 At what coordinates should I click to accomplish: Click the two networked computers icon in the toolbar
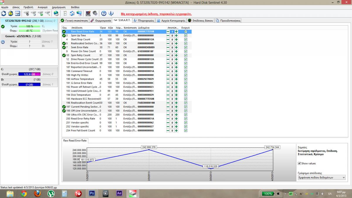coord(79,13)
